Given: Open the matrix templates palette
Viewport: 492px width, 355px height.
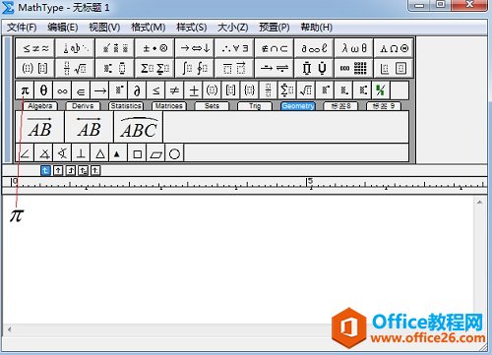Looking at the screenshot, I should pos(354,68).
